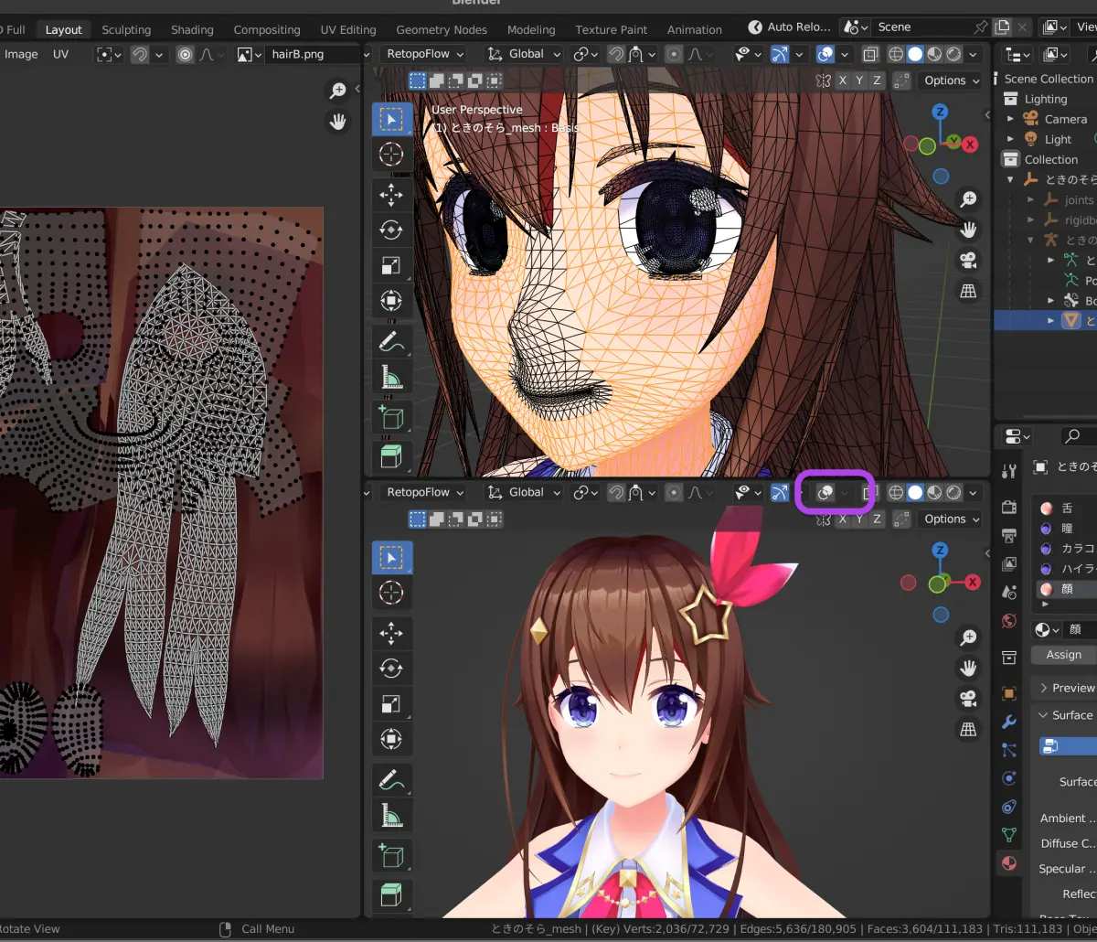1097x942 pixels.
Task: Switch to UV Editing workspace tab
Action: [348, 29]
